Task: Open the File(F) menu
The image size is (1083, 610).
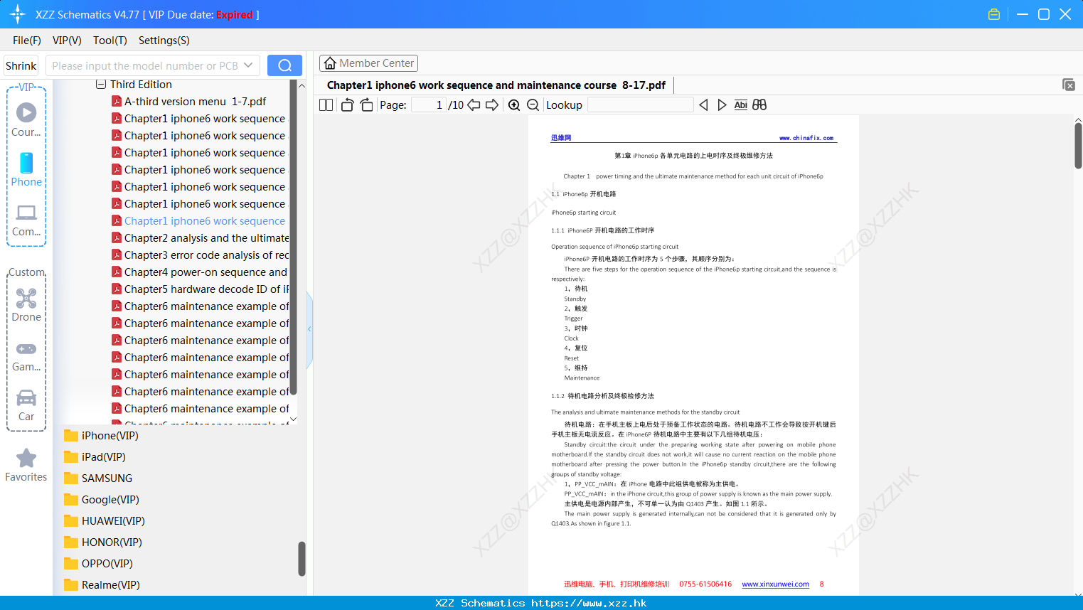Action: (x=27, y=41)
